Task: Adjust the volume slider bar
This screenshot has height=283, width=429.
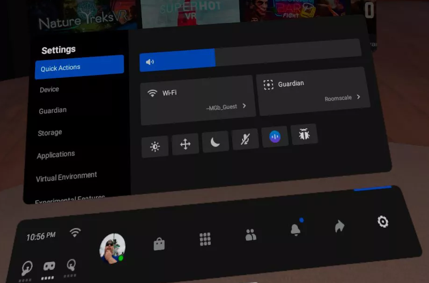Action: (x=251, y=55)
